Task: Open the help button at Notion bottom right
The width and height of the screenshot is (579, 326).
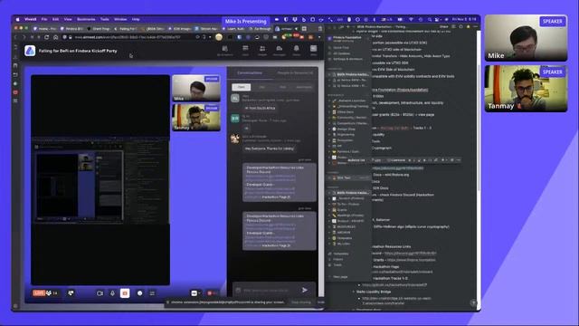Action: pyautogui.click(x=473, y=302)
